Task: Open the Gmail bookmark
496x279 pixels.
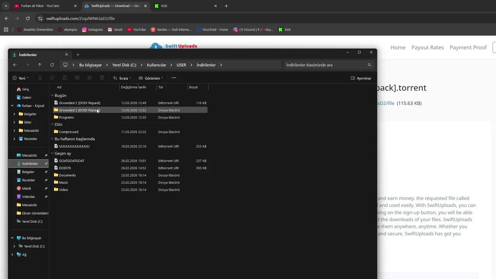Action: 115,29
